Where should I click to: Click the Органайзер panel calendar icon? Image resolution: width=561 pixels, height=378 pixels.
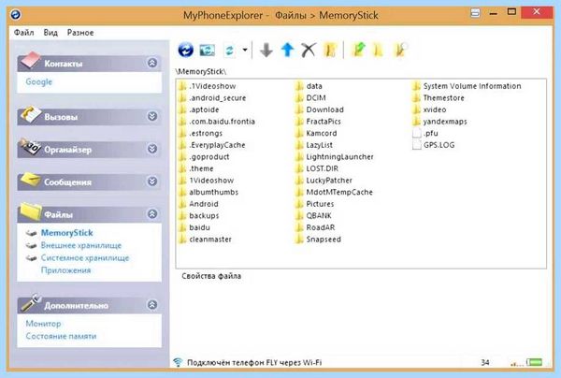[x=31, y=147]
